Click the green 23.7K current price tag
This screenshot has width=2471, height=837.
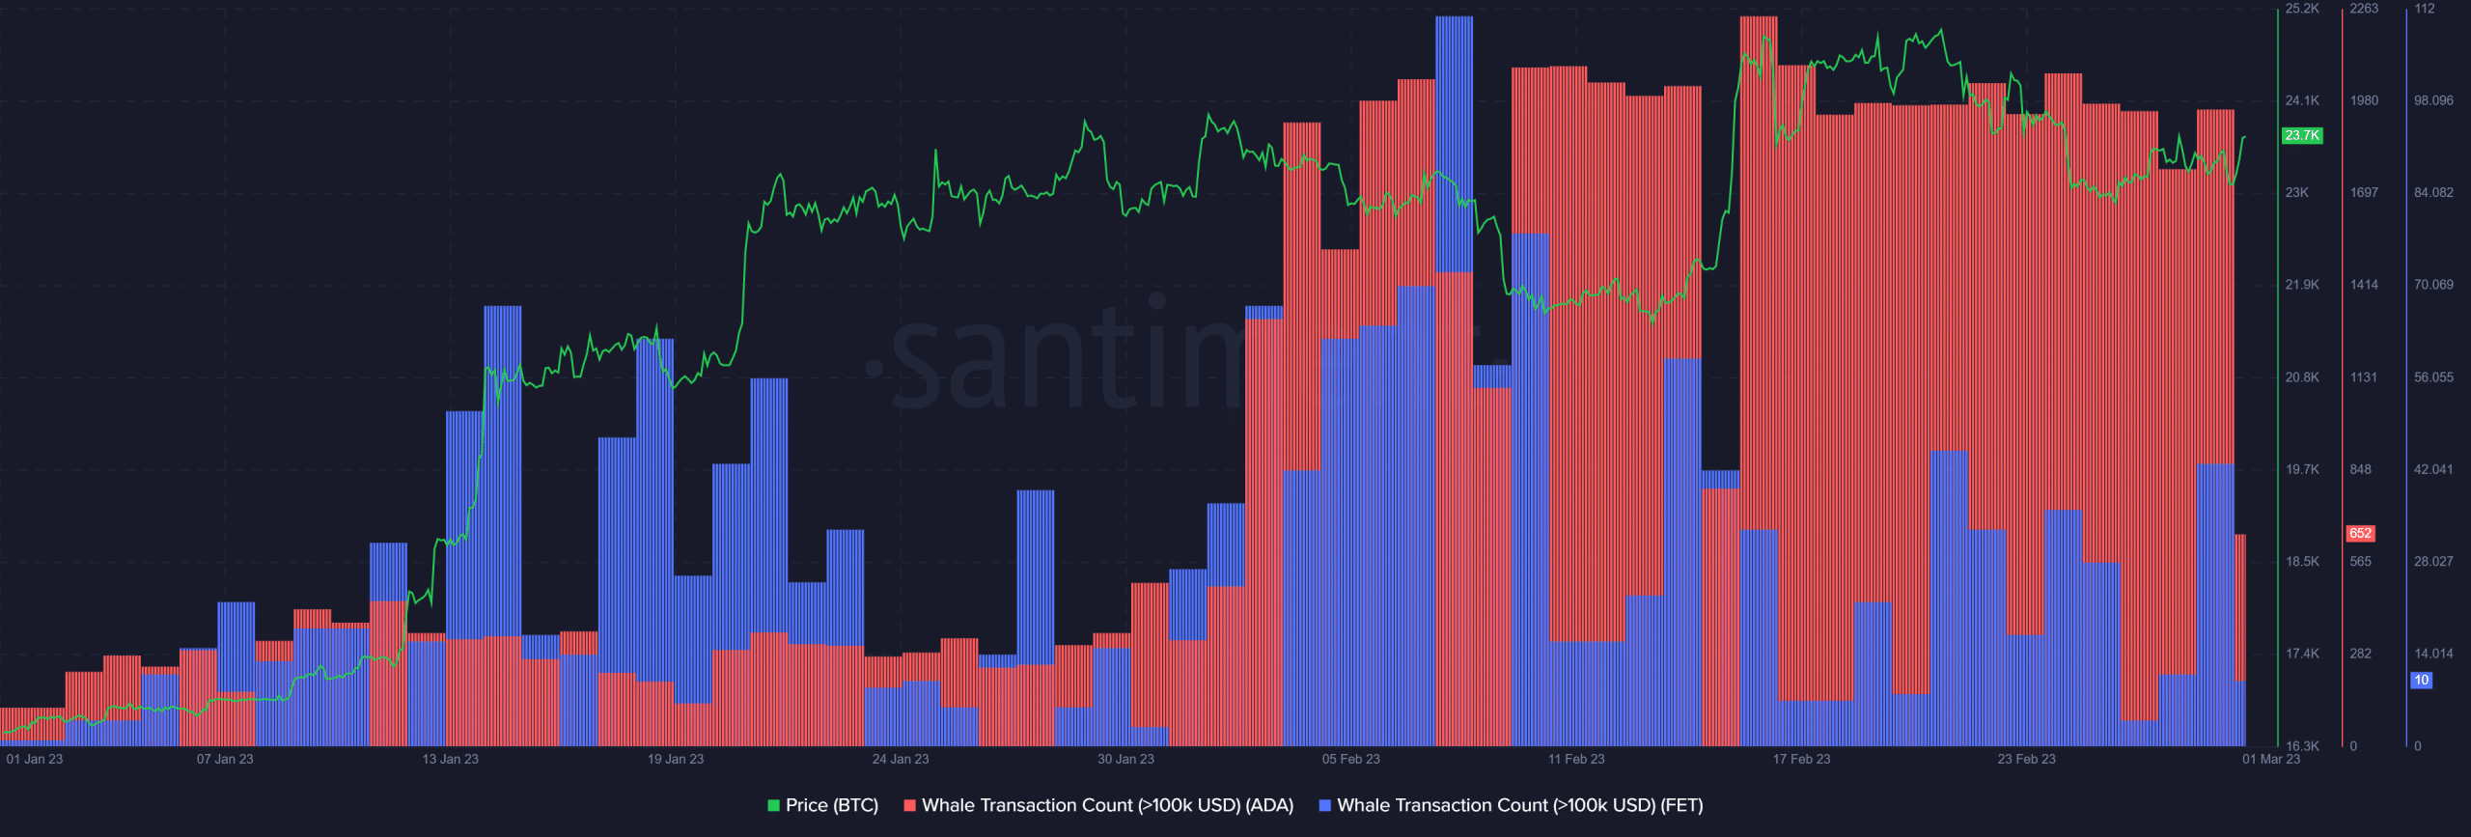pos(2302,135)
